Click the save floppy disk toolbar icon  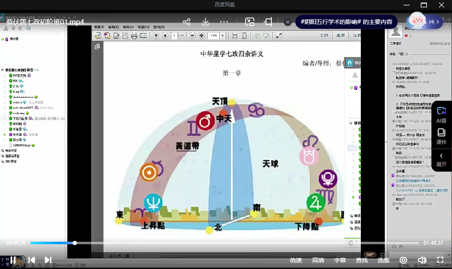pyautogui.click(x=125, y=36)
